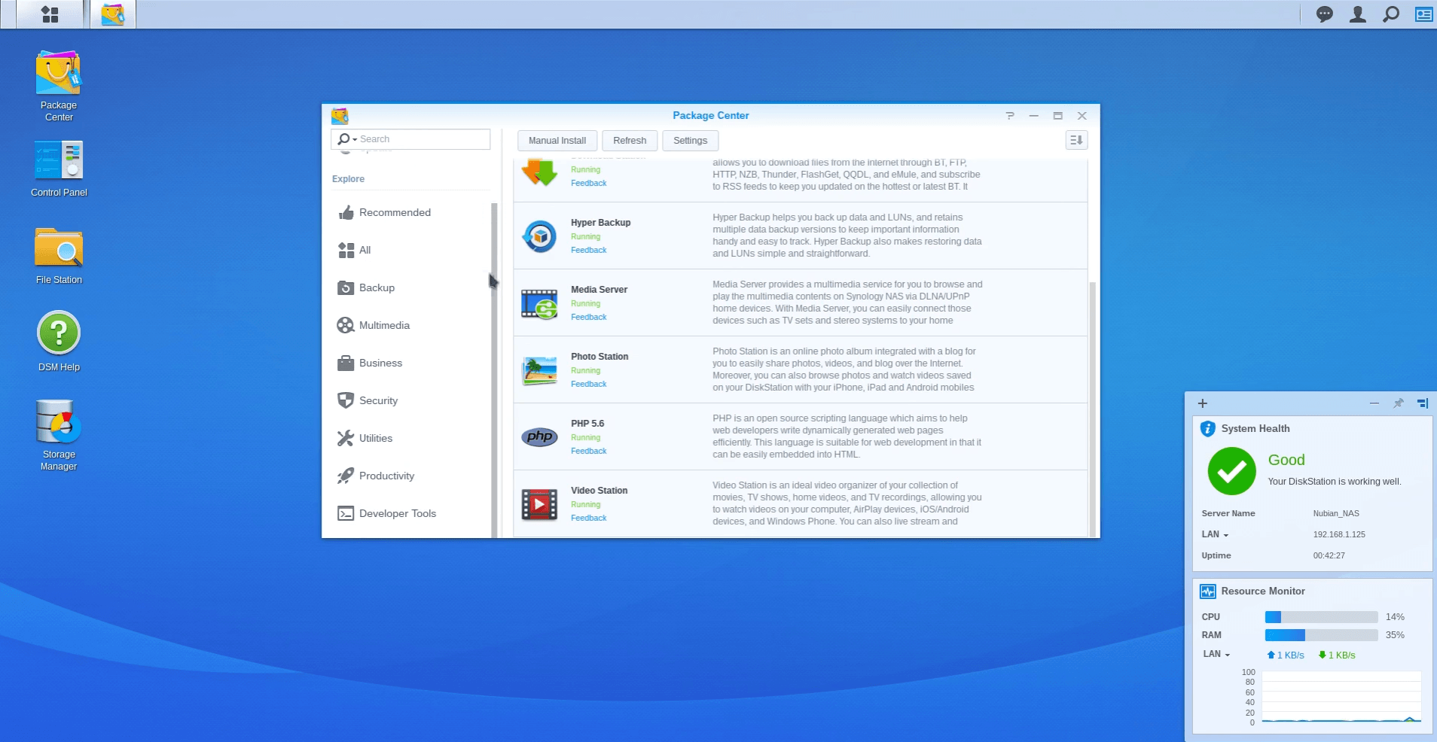The height and width of the screenshot is (742, 1437).
Task: Open the taskbar search magnifier icon
Action: pyautogui.click(x=1390, y=14)
